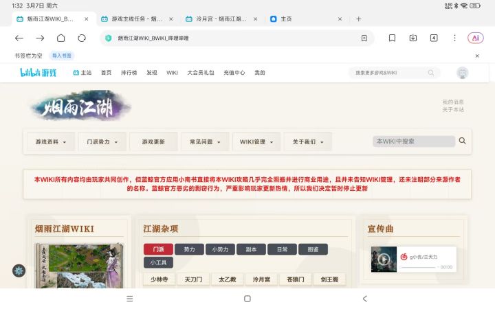Tap the Android home square button
Image resolution: width=495 pixels, height=309 pixels.
pyautogui.click(x=247, y=298)
